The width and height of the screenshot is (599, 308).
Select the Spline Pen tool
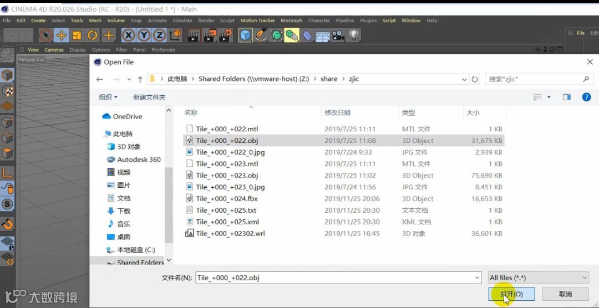click(261, 35)
